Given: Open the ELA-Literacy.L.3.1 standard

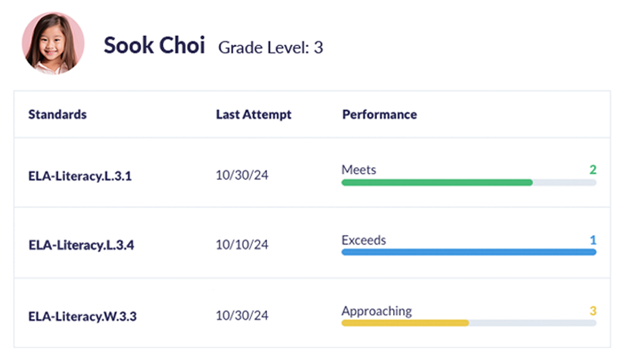Looking at the screenshot, I should 80,176.
